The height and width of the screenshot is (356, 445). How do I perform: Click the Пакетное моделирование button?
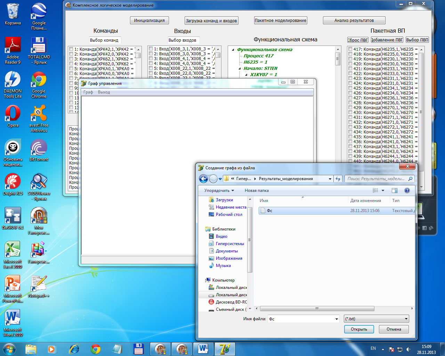pyautogui.click(x=280, y=21)
